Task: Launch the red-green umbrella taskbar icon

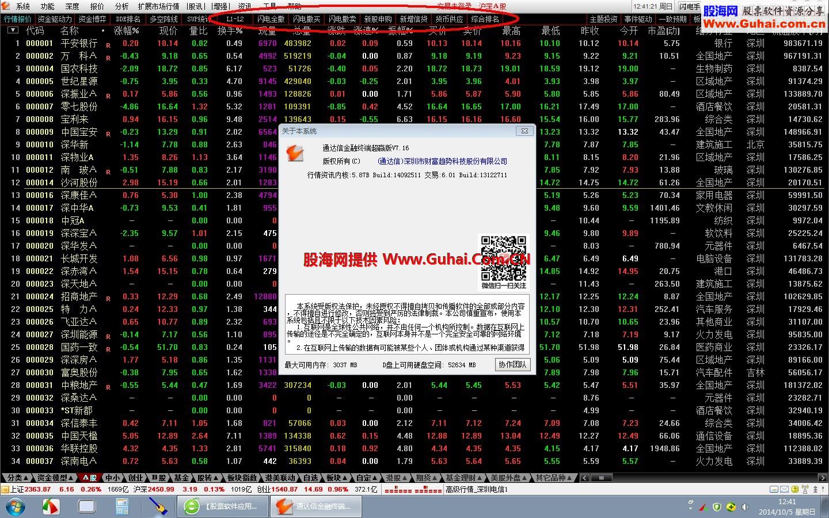Action: pos(52,506)
